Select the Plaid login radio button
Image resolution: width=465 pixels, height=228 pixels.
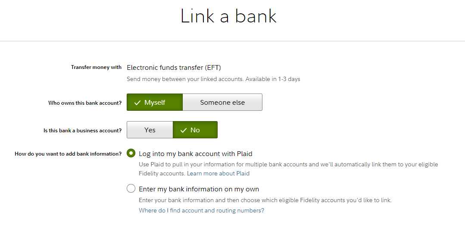point(131,153)
